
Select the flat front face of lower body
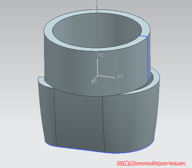point(79,121)
